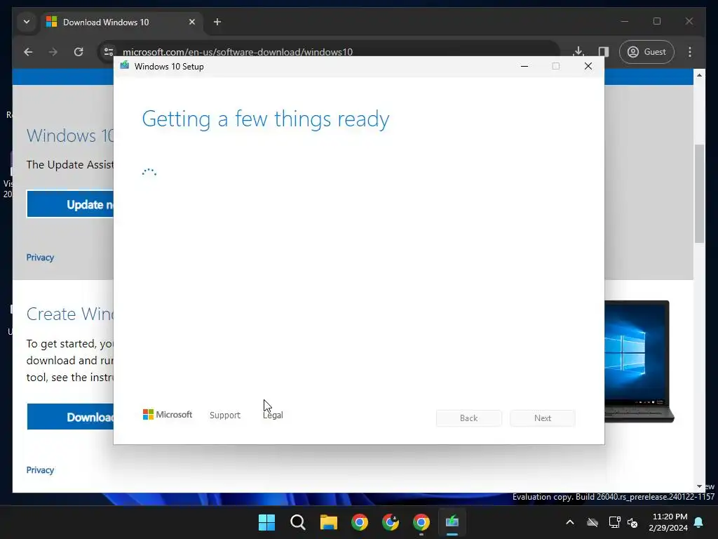Open clock showing 11:20 PM

pos(668,522)
